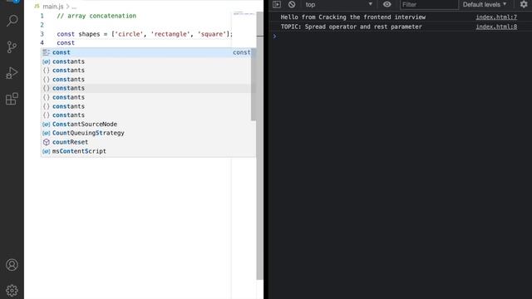Click the keyword icon beside const suggestion
532x299 pixels.
coord(47,52)
